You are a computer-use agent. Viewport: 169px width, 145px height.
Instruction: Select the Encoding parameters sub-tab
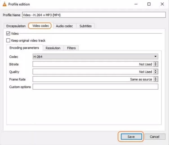[x=24, y=48]
